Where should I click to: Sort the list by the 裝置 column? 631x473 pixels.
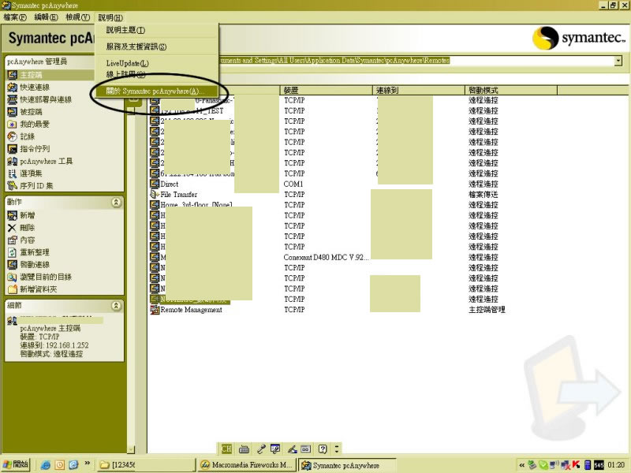[326, 90]
